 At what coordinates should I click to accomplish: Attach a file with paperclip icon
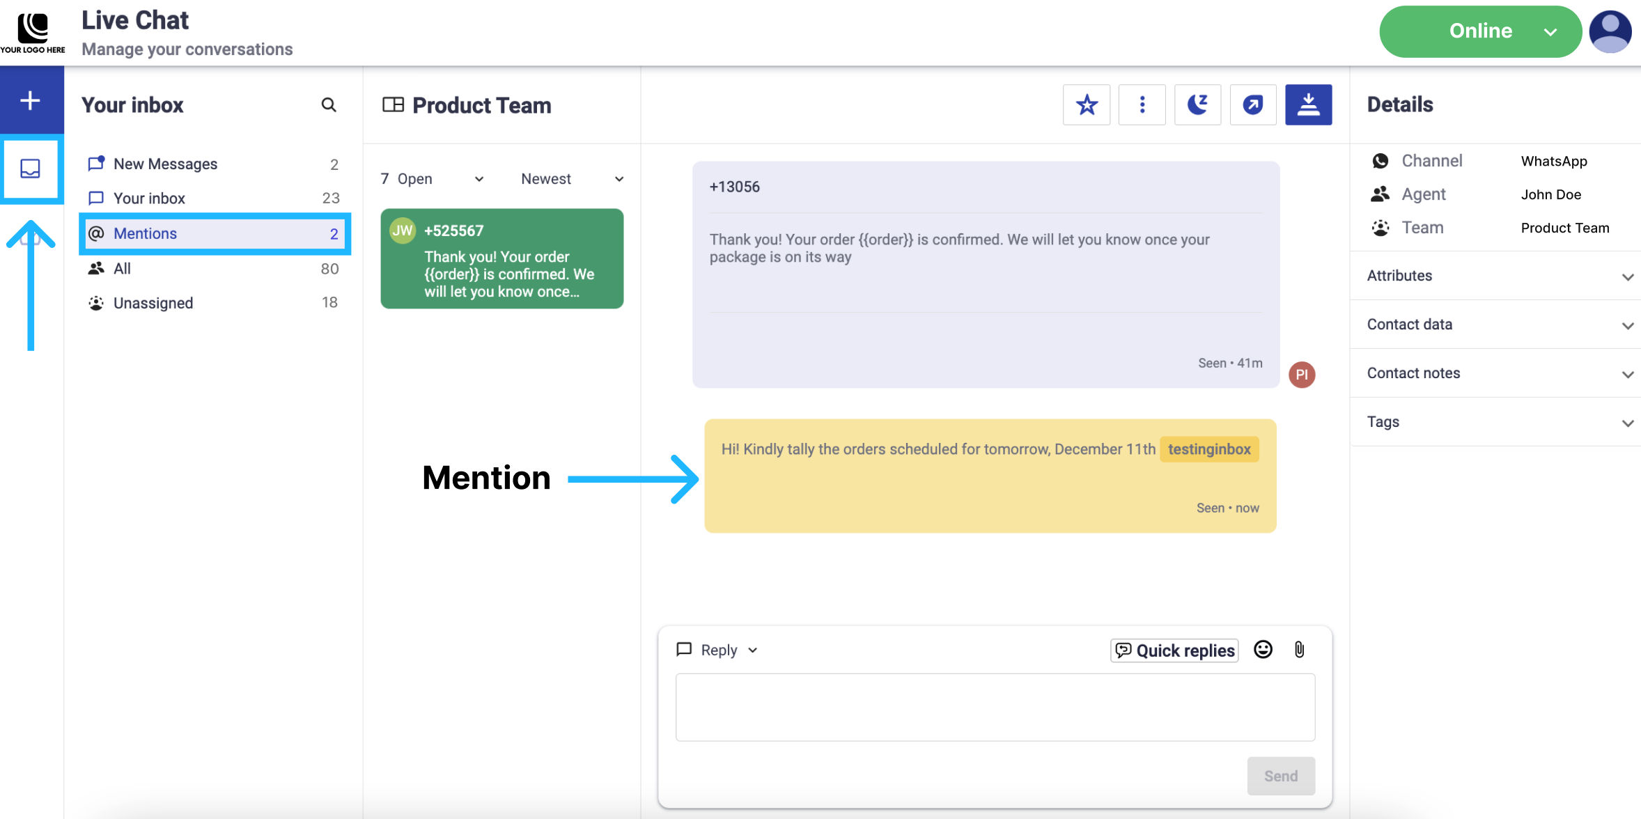coord(1299,650)
